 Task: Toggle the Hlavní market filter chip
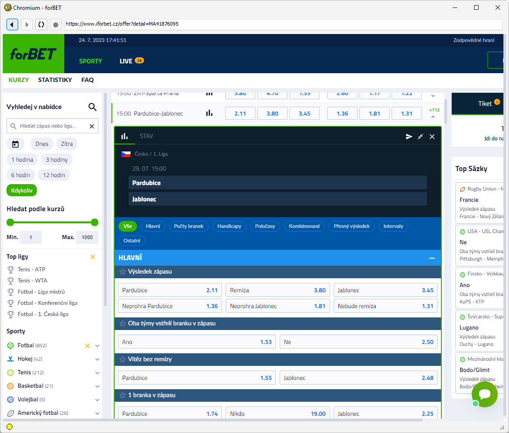(153, 226)
